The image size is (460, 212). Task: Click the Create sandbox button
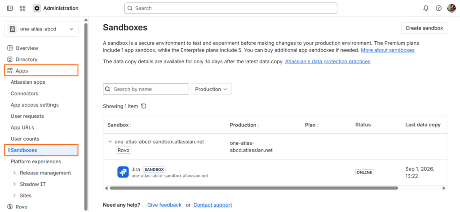[424, 28]
